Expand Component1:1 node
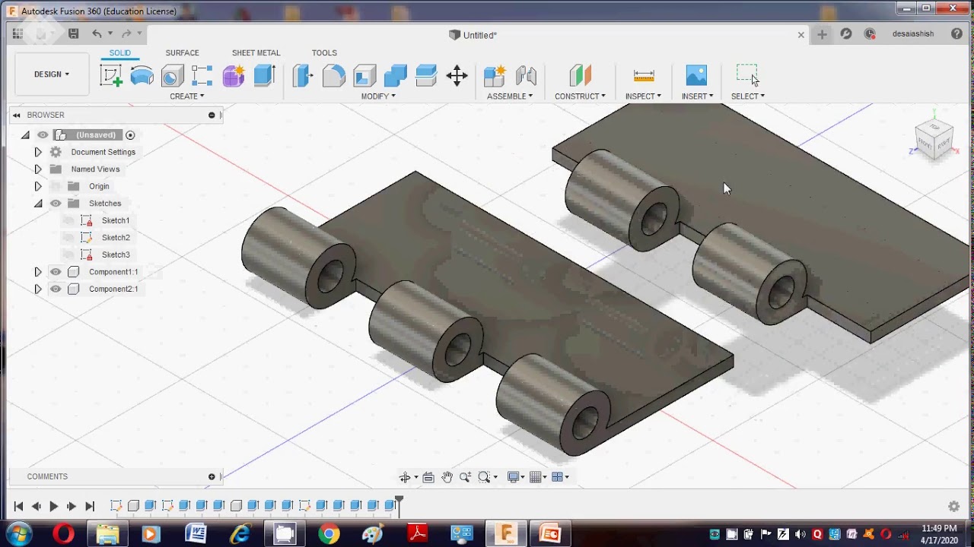Screen dimensions: 974x547 click(x=38, y=272)
